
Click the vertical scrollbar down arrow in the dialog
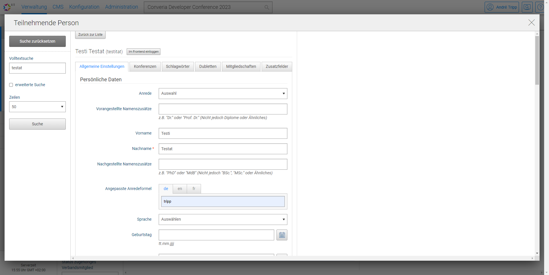point(537,253)
